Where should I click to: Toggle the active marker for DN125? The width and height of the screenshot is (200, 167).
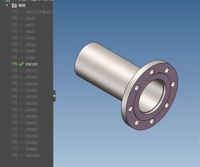[21, 71]
